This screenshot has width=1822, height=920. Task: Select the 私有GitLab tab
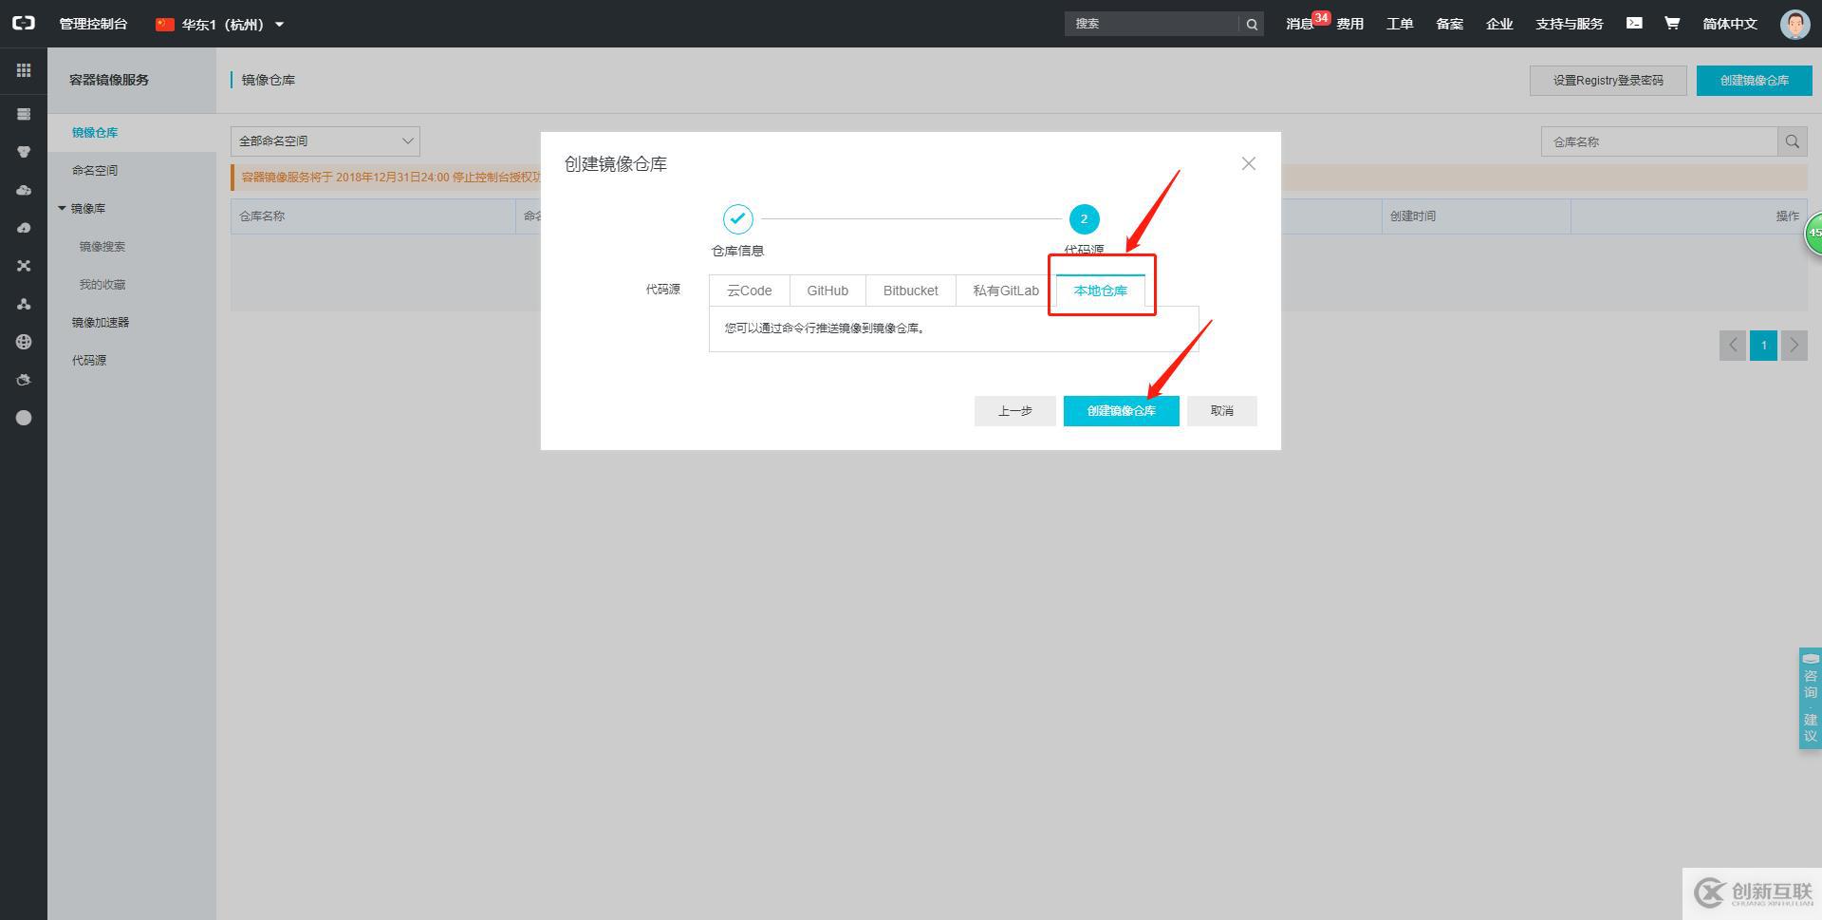pyautogui.click(x=1006, y=291)
